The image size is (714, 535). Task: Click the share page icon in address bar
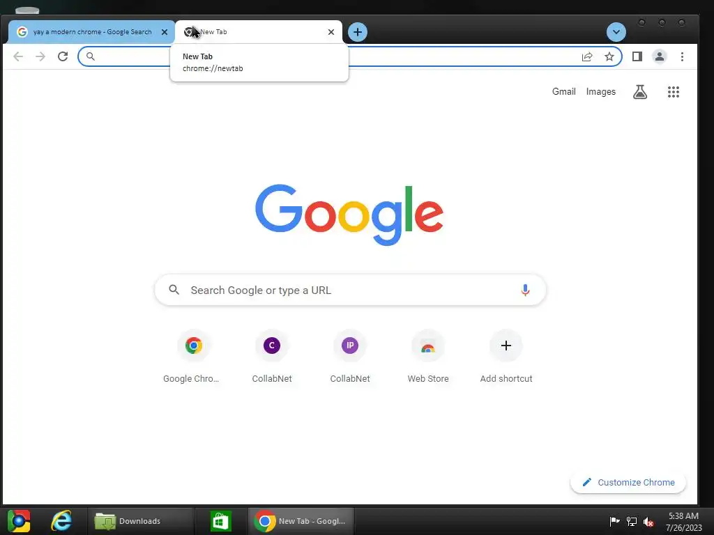587,56
